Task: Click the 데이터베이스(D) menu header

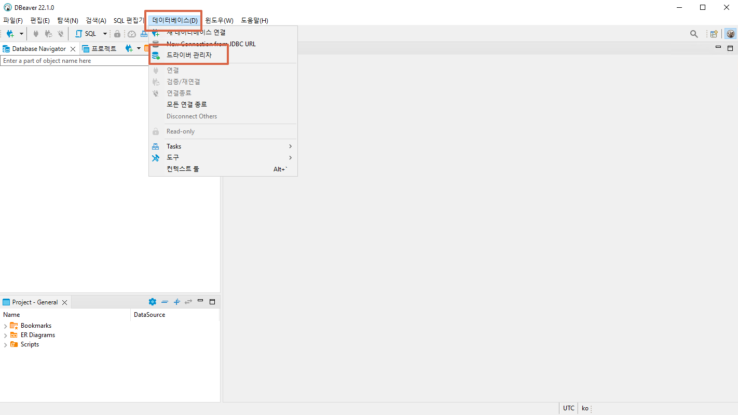Action: (175, 20)
